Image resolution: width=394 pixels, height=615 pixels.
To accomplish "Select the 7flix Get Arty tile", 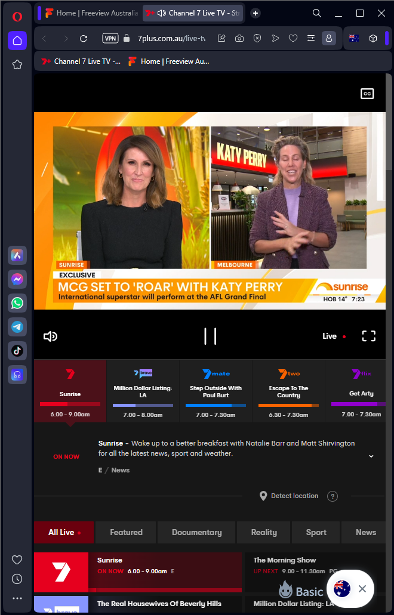I will (x=356, y=391).
